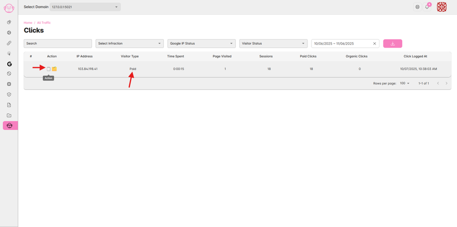Open the folder sidebar icon

(9, 115)
